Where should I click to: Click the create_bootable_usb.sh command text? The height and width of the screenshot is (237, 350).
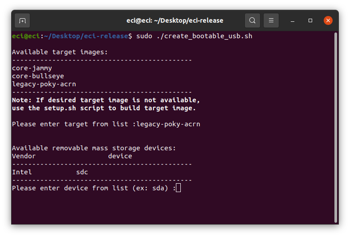point(204,36)
